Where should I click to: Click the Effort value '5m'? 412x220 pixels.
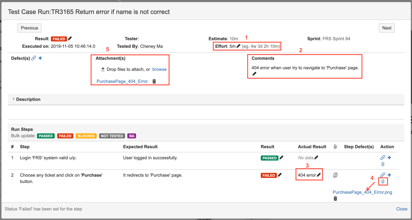click(x=233, y=46)
